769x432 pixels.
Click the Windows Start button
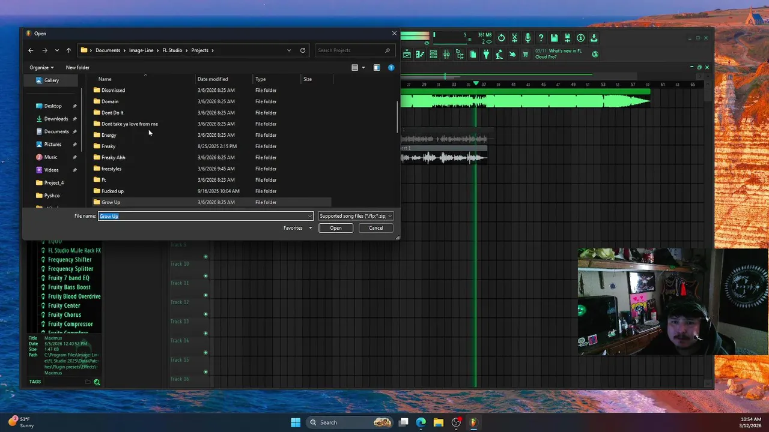[x=296, y=422]
